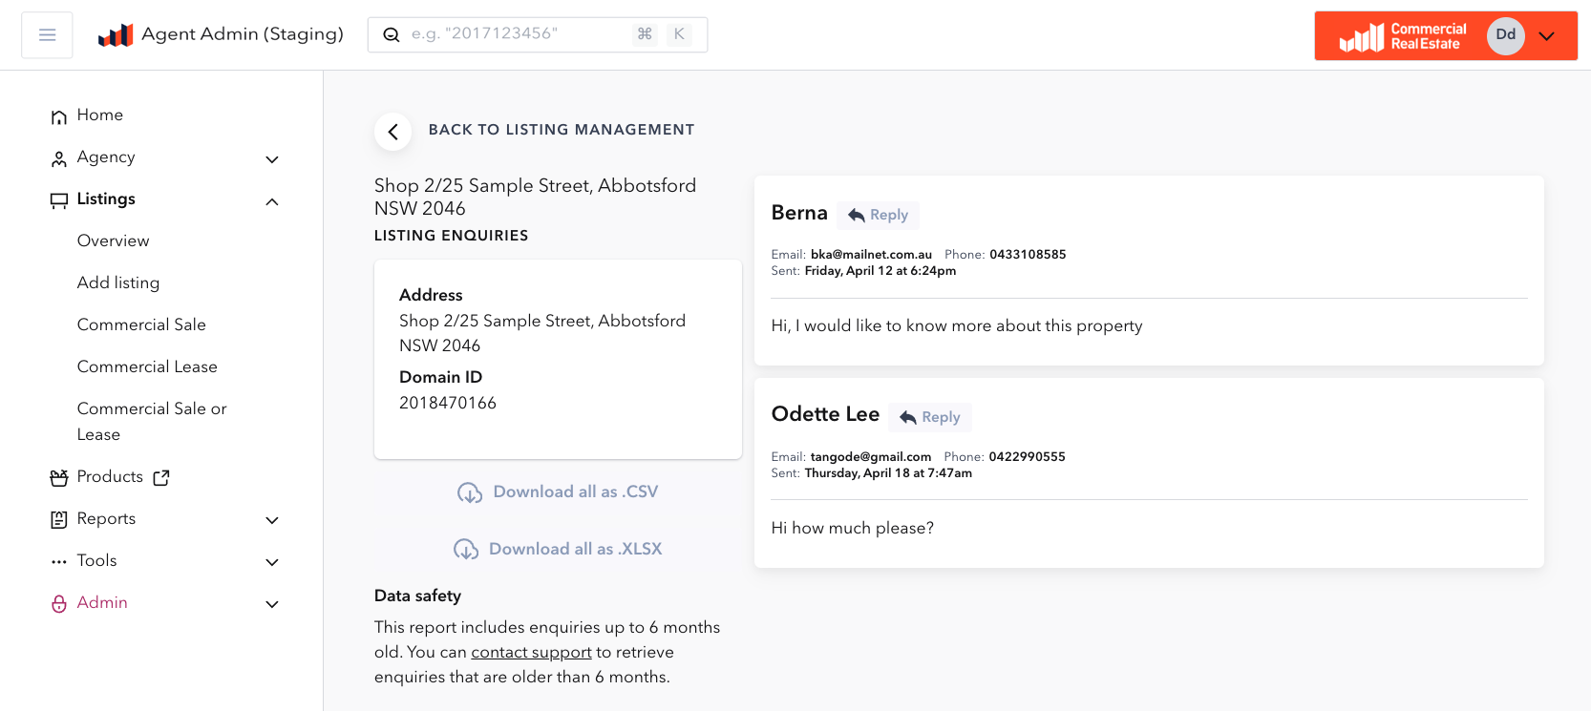Expand the Reports section chevron
Image resolution: width=1591 pixels, height=711 pixels.
pyautogui.click(x=272, y=520)
